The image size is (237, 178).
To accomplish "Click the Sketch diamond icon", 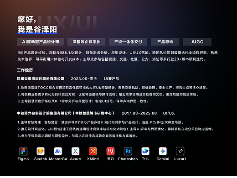I will tap(41, 151).
